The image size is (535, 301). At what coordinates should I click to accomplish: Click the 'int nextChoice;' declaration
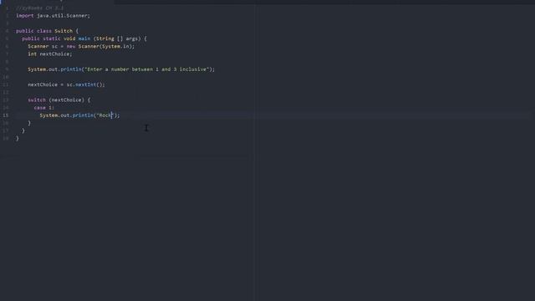tap(50, 54)
